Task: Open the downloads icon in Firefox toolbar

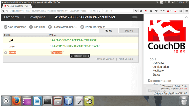Action: coord(146,11)
